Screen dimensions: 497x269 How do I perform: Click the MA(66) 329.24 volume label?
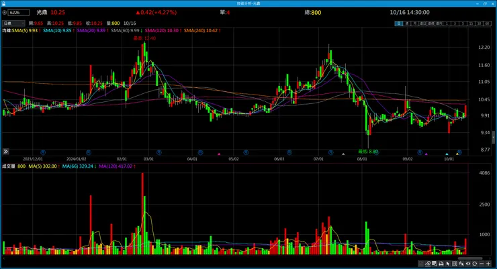(x=79, y=166)
